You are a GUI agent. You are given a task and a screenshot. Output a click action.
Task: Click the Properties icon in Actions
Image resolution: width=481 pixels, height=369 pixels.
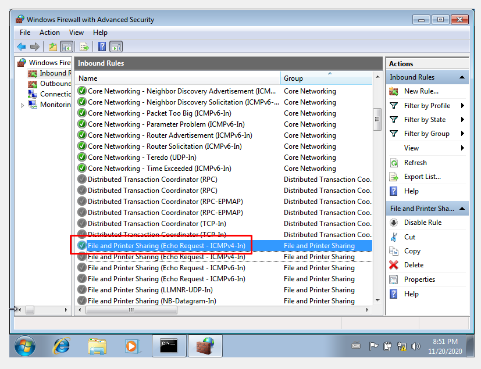point(394,280)
